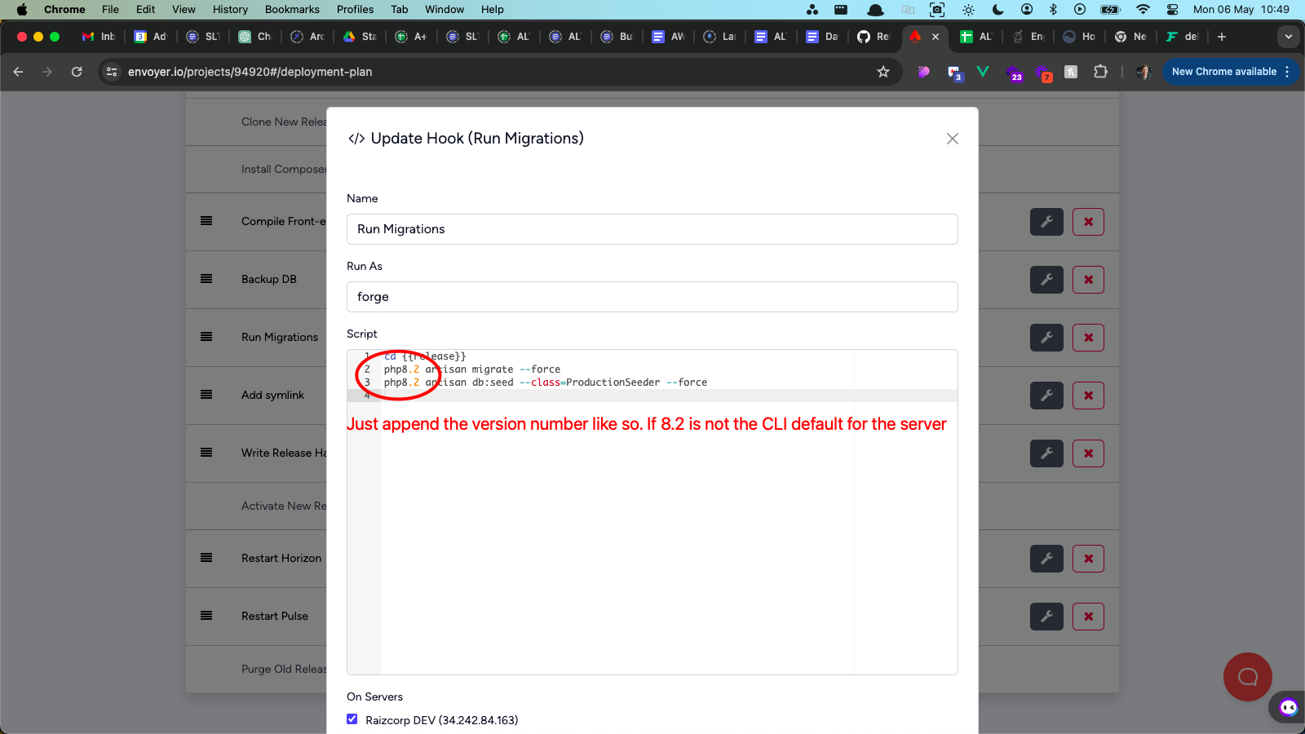Open wrench edit for Restart Horizon hook
This screenshot has height=734, width=1305.
click(x=1046, y=559)
